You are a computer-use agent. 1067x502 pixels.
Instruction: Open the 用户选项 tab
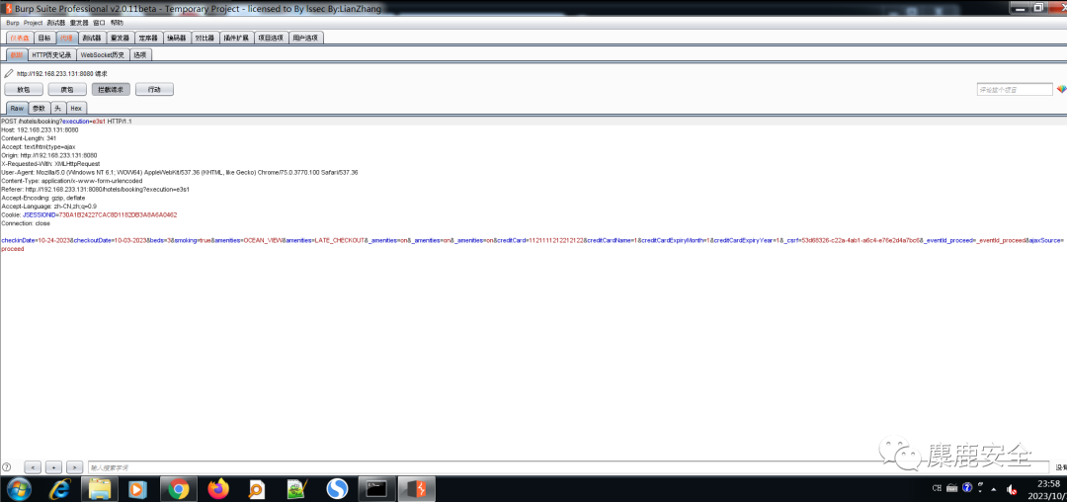(306, 38)
